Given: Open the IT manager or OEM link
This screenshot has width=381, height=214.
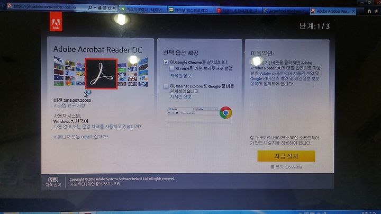Looking at the screenshot, I should tap(80, 137).
